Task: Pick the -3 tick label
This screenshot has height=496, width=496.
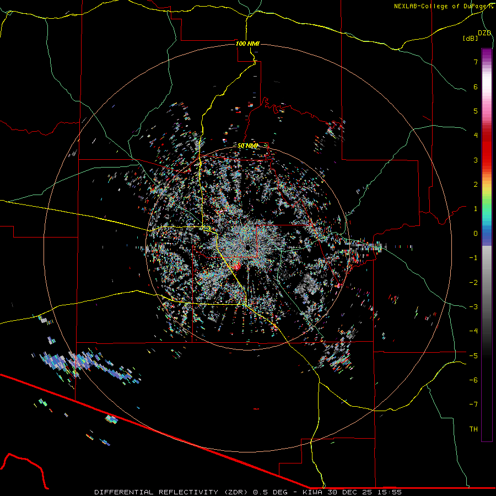Action: [x=473, y=307]
